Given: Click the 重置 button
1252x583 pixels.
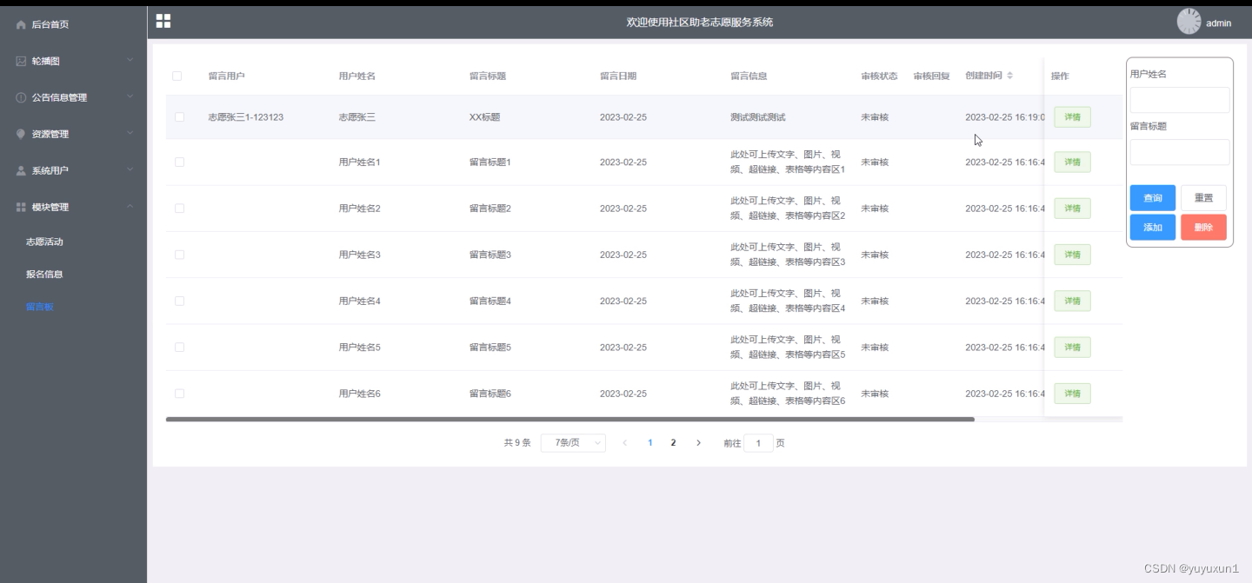Looking at the screenshot, I should pos(1203,198).
